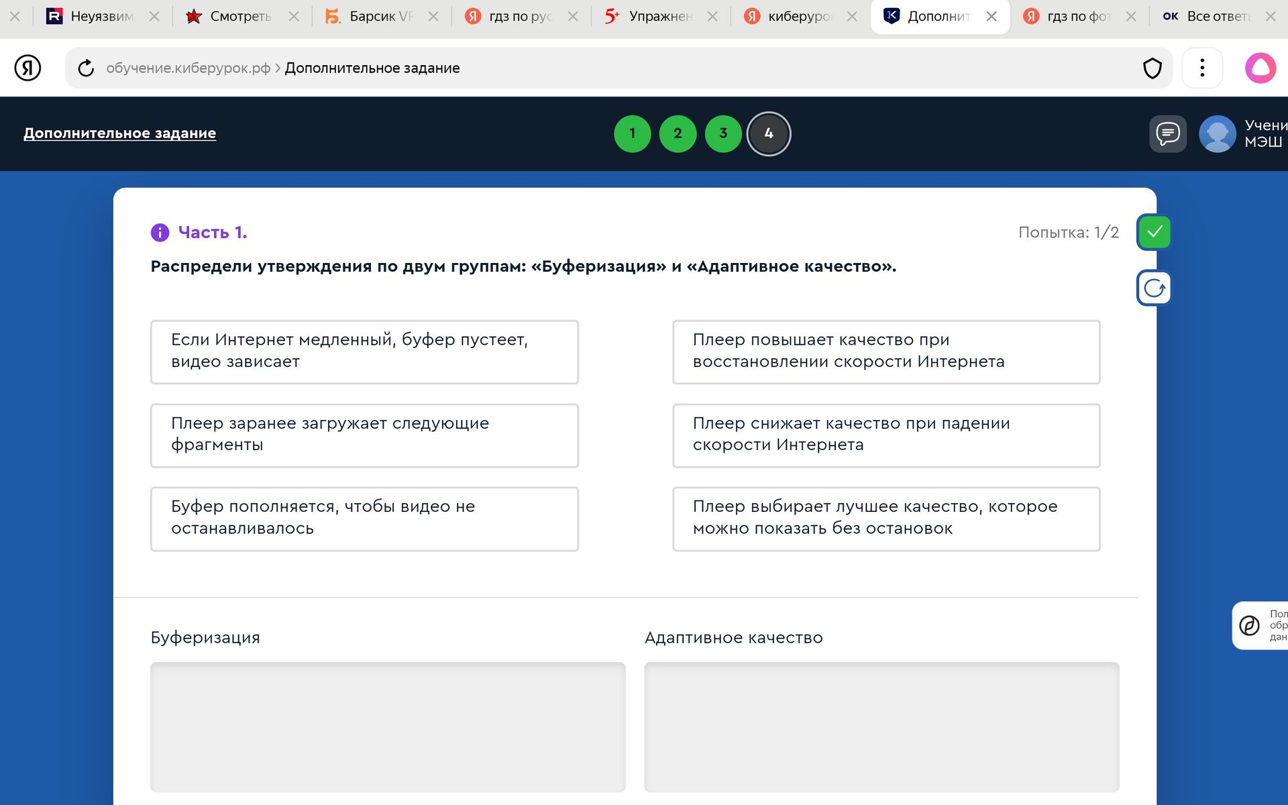The image size is (1288, 805).
Task: Close the киберурок tab
Action: click(x=852, y=16)
